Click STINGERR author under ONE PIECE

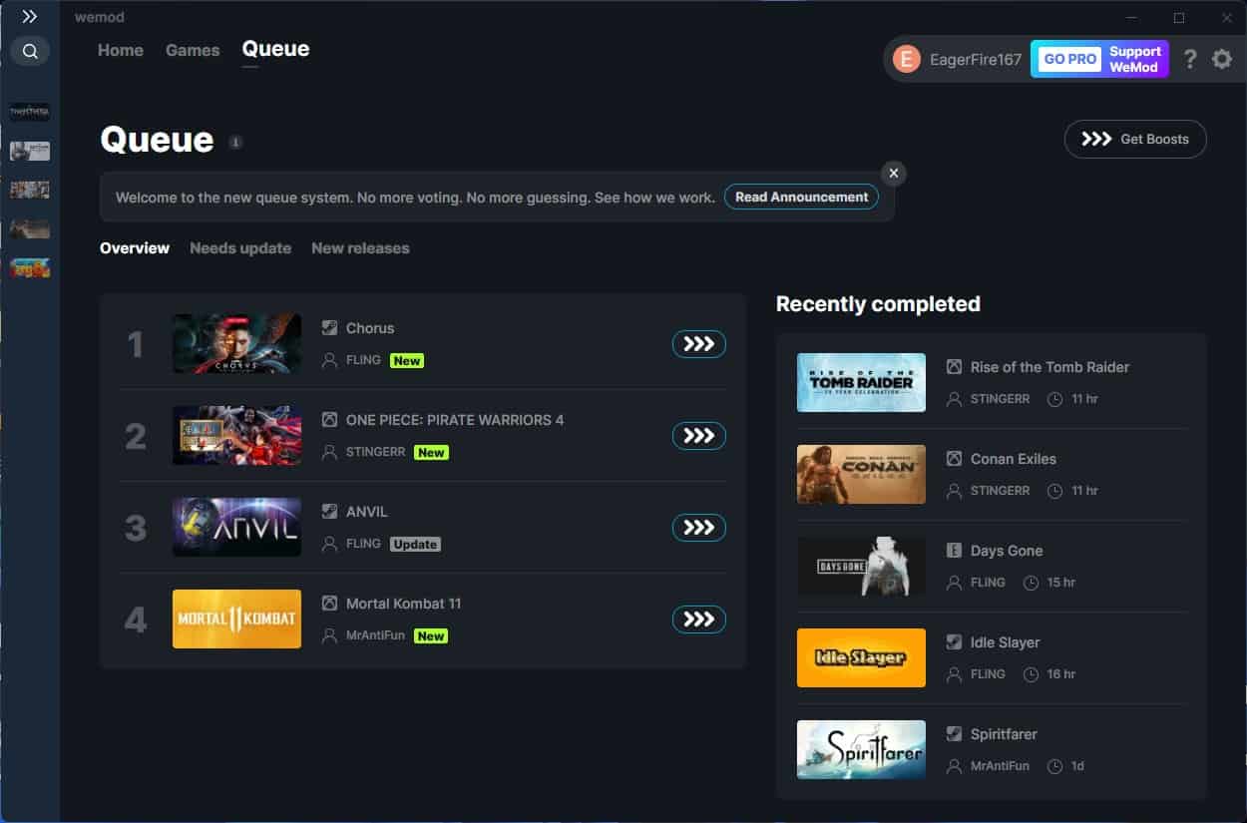point(375,452)
